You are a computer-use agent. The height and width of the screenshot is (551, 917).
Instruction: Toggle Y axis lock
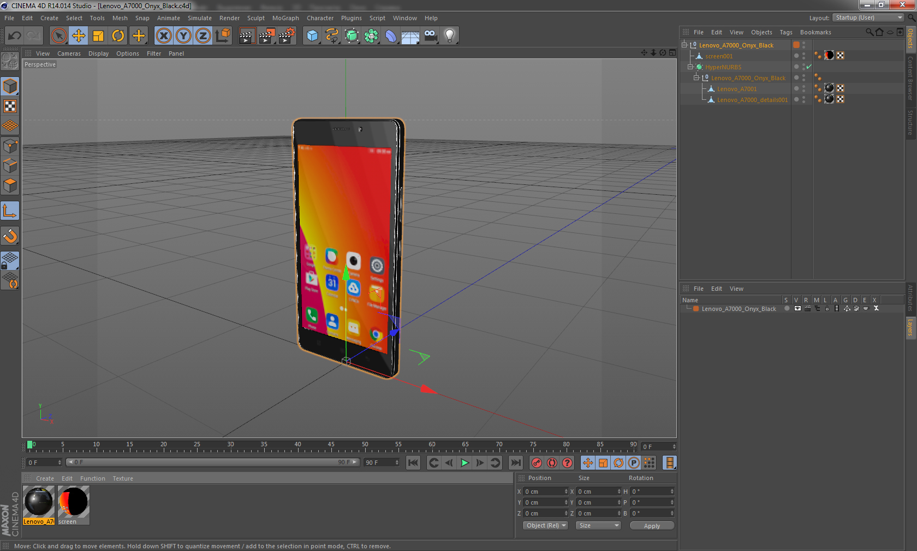pos(183,36)
